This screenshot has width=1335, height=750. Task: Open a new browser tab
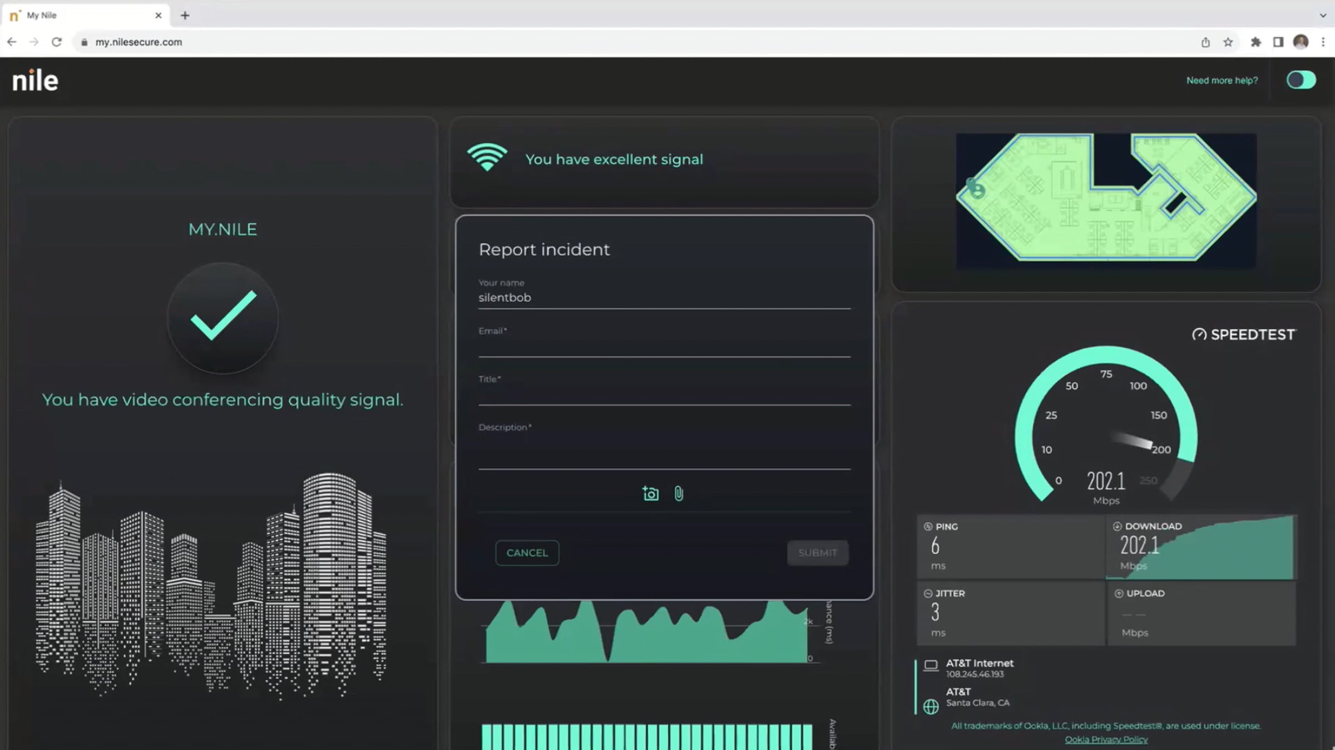(185, 16)
